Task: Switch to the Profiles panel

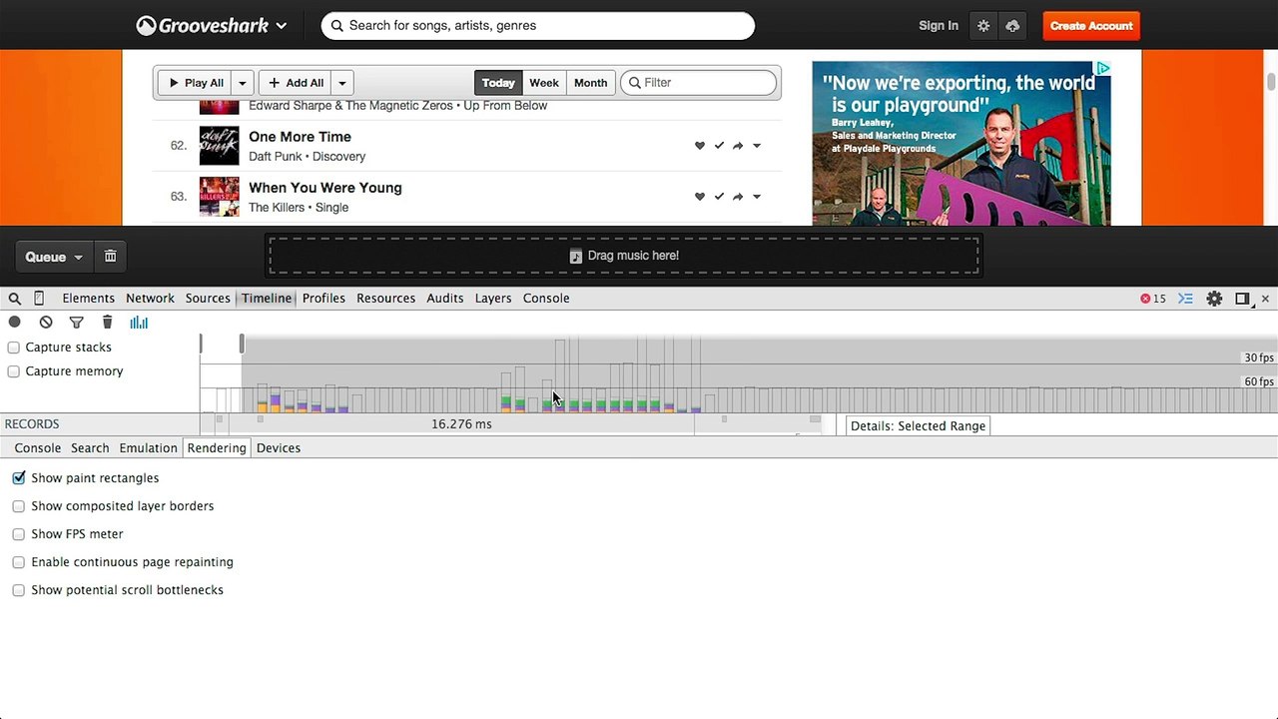Action: pyautogui.click(x=323, y=299)
